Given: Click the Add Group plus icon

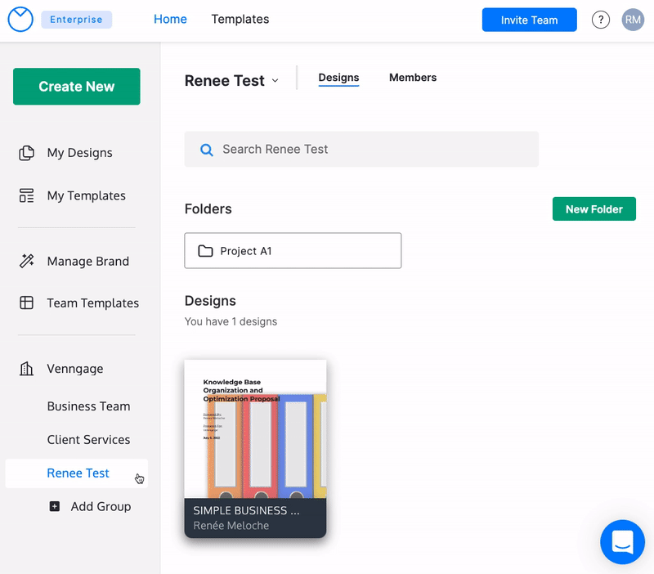Looking at the screenshot, I should click(55, 506).
